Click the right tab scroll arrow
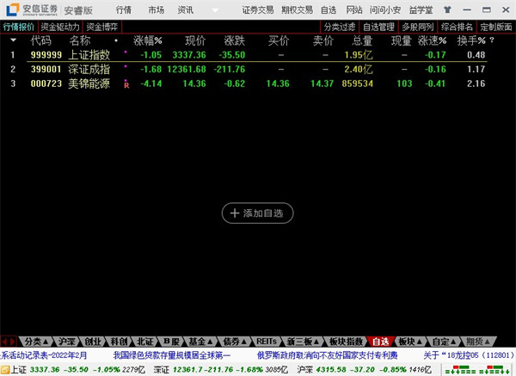 (13, 342)
